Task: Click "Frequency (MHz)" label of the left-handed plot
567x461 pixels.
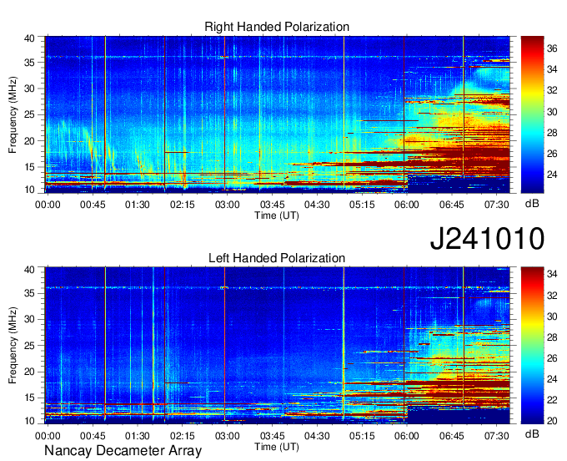Action: (13, 346)
